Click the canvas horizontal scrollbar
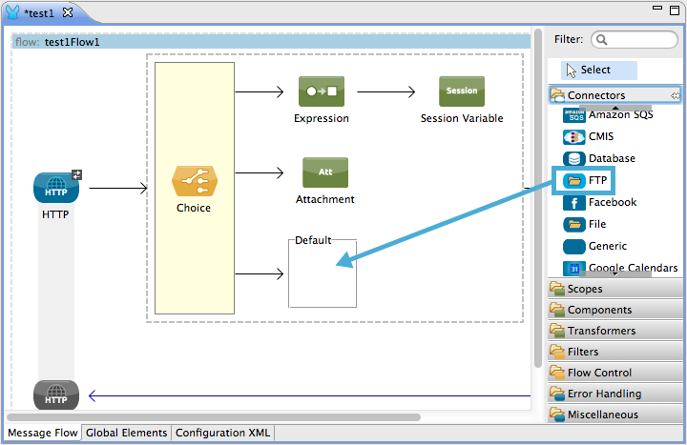687x445 pixels. (215, 416)
